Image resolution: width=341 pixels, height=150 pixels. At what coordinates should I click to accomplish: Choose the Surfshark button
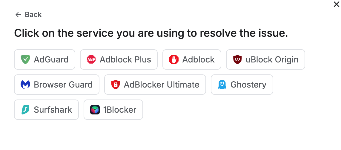pos(47,110)
